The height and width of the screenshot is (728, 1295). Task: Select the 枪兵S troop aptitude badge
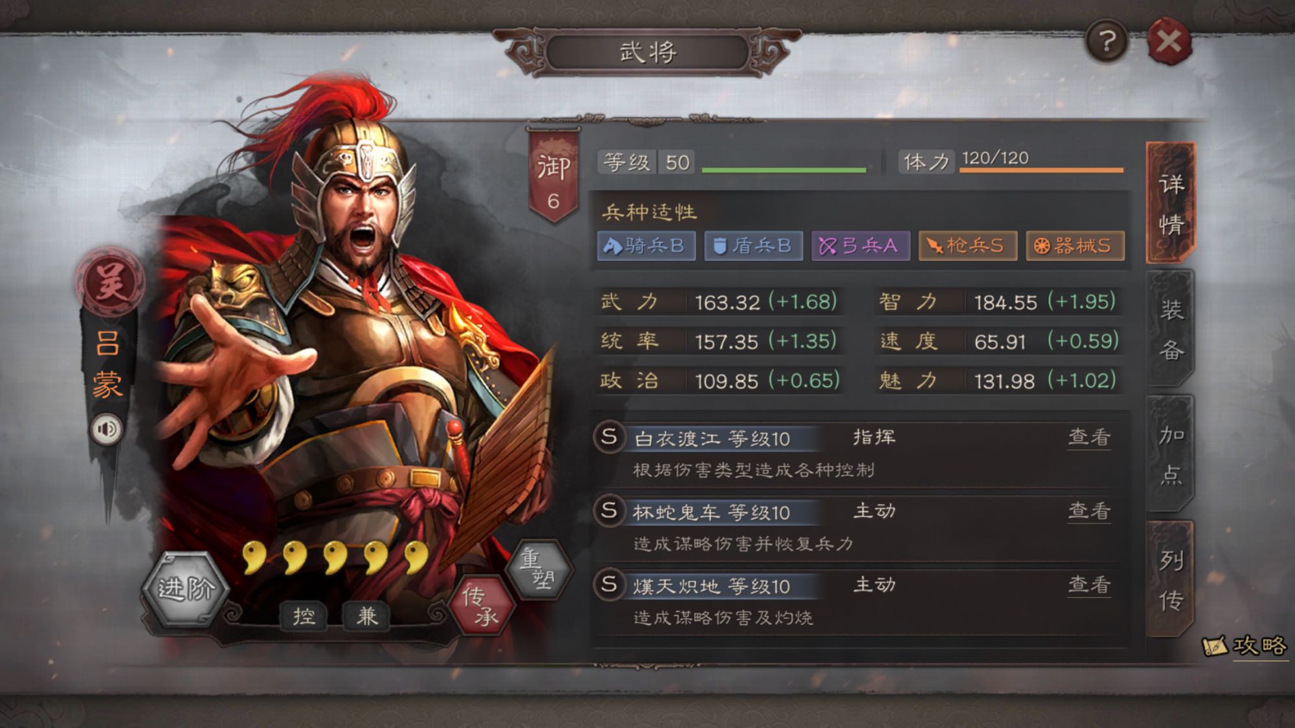click(x=967, y=246)
